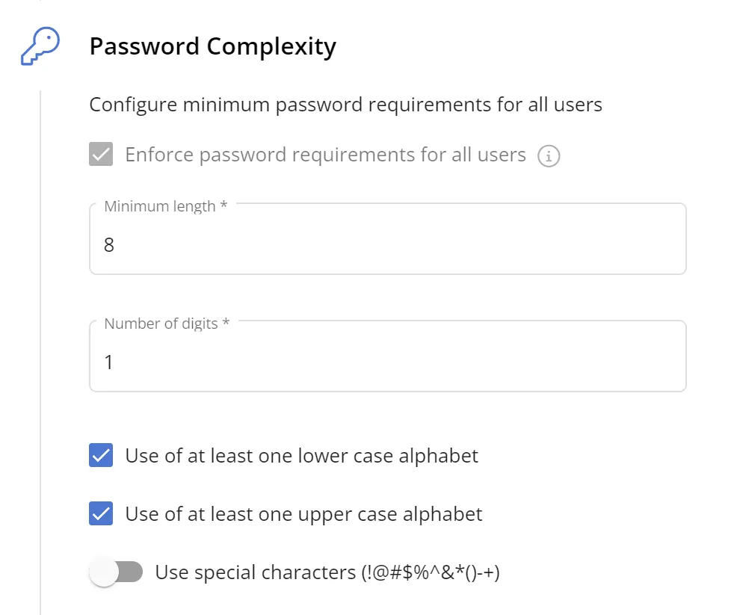Click the info icon next to Enforce requirements
The width and height of the screenshot is (734, 615).
click(549, 156)
